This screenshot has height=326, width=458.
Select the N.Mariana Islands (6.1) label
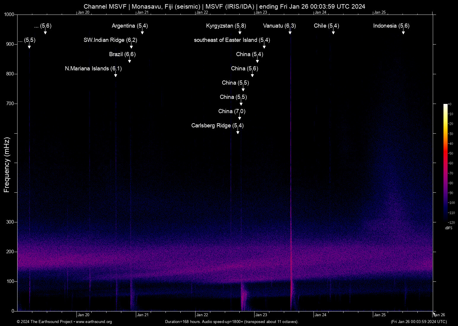tap(93, 69)
